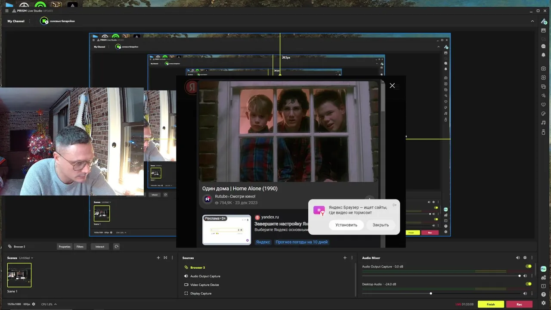Viewport: 551px width, 310px height.
Task: Open the PRISM profile icon at sidebar top
Action: point(544,21)
